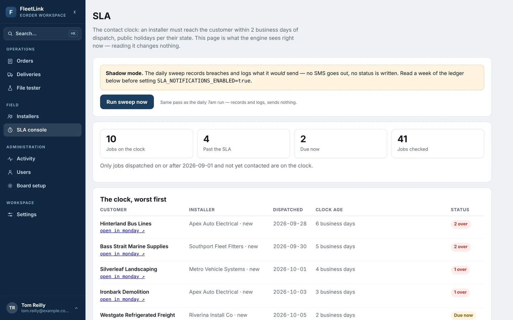Click the Orders list icon
Image resolution: width=513 pixels, height=320 pixels.
click(10, 61)
